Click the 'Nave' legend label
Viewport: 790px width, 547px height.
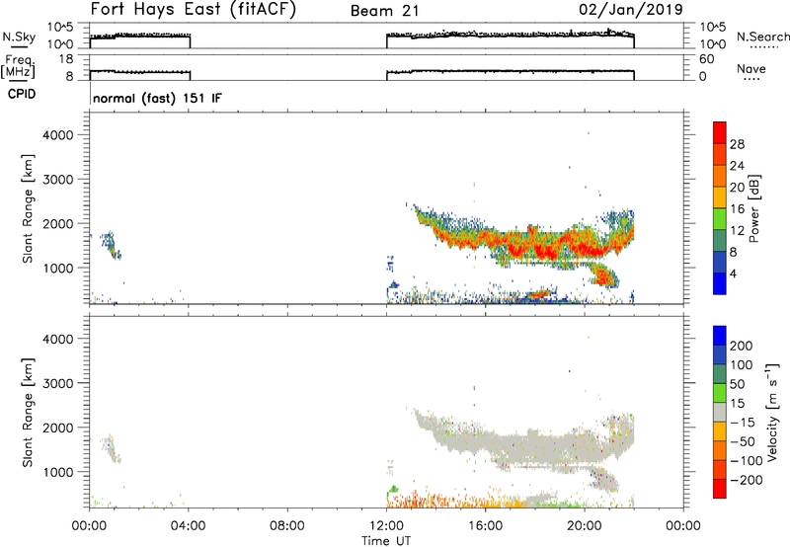(x=751, y=69)
